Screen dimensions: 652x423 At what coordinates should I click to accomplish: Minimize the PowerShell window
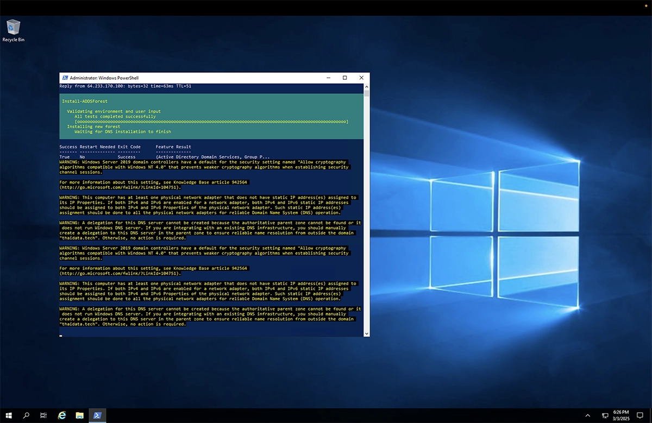point(328,78)
